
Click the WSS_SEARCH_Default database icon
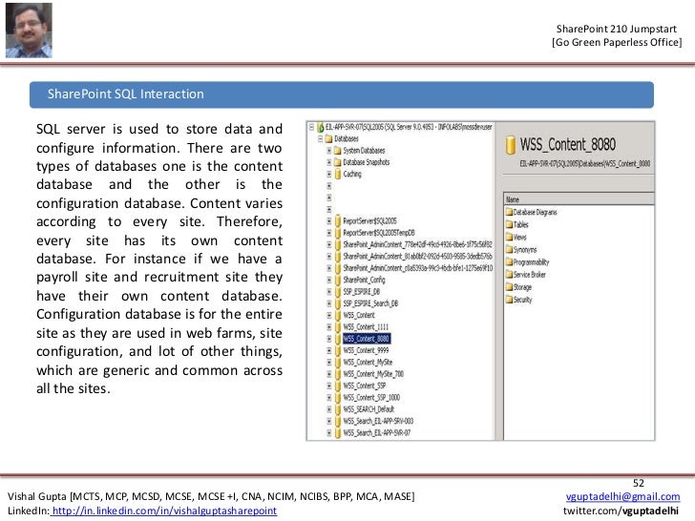point(338,409)
